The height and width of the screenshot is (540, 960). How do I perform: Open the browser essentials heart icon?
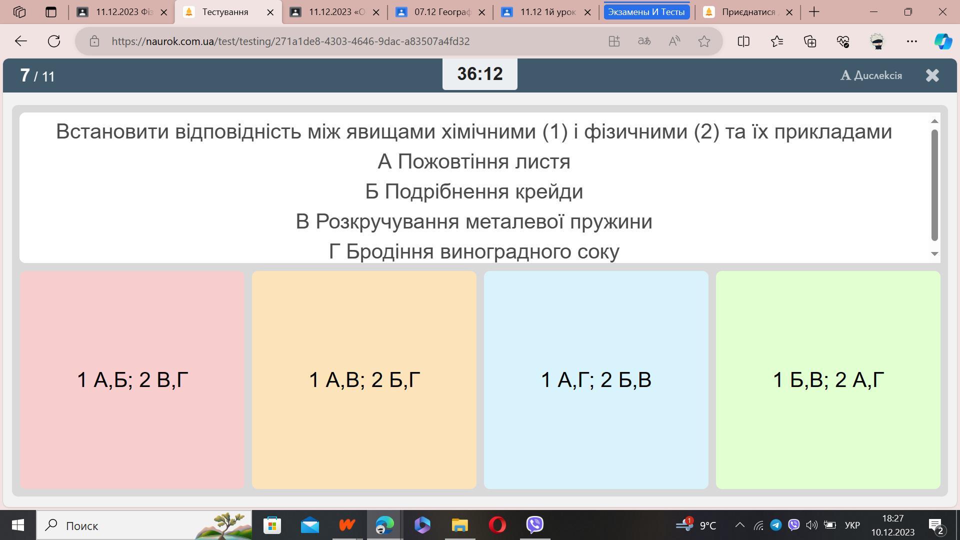(x=843, y=41)
